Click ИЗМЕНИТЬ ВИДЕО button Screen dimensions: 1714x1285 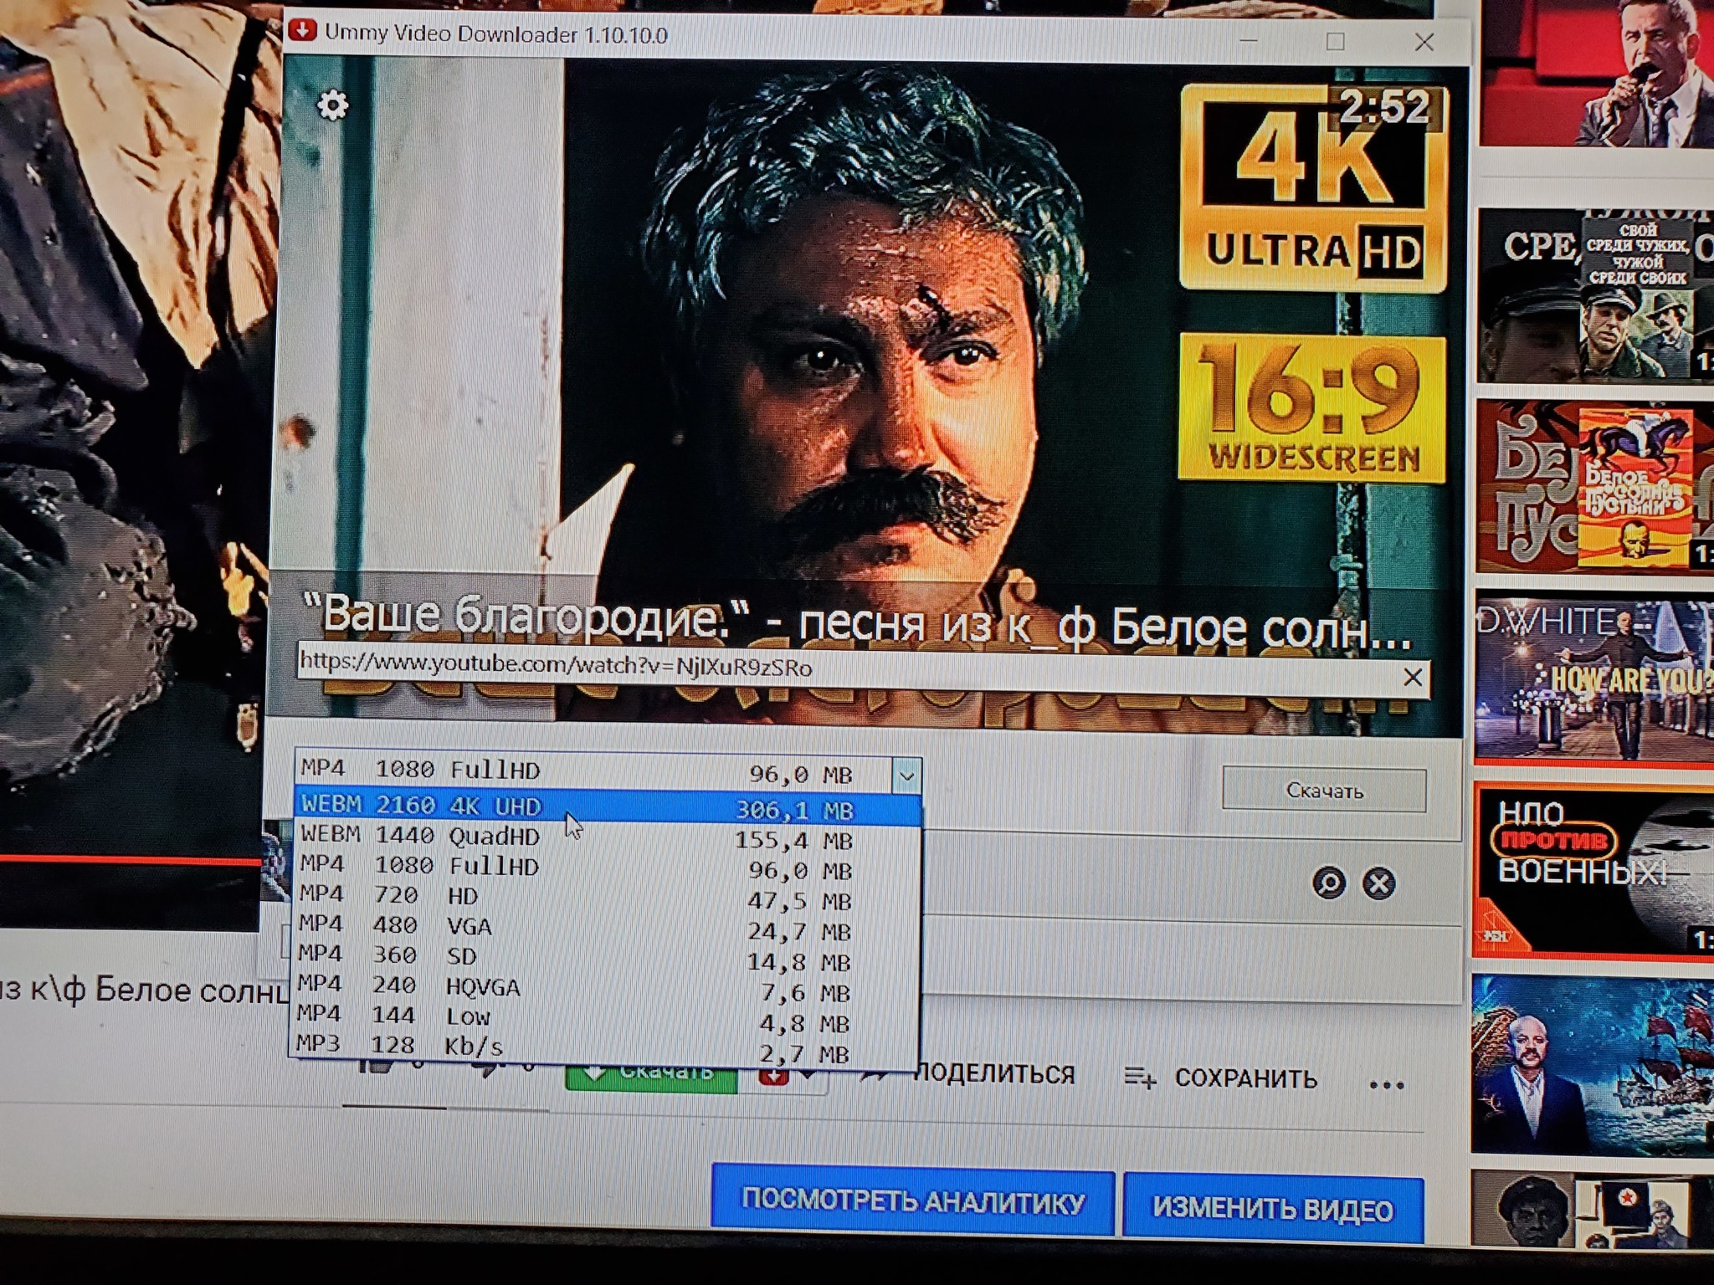coord(1272,1209)
